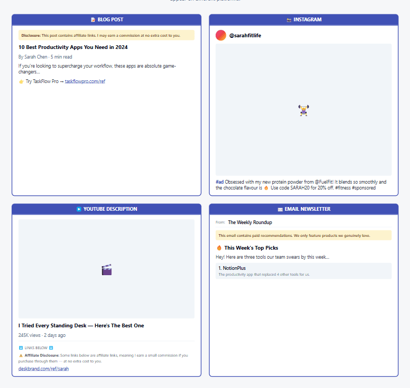Click The Weekly Roundup sender name
410x388 pixels.
click(250, 222)
